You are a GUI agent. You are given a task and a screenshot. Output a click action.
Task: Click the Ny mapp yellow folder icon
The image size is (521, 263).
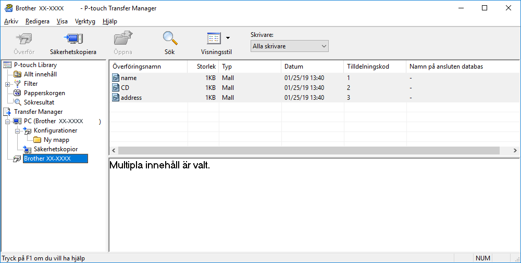coord(37,140)
